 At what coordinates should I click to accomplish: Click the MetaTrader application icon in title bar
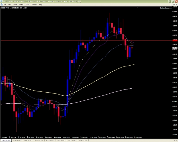(1, 1)
